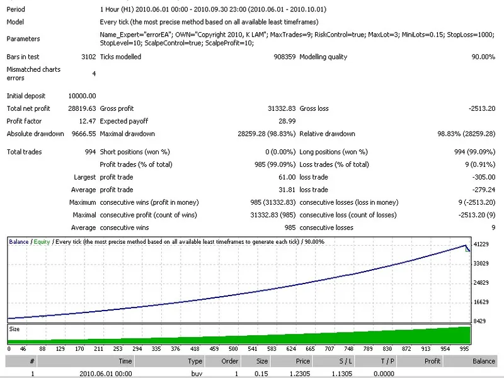Screen dimensions: 504x378
Task: Click the Gross profit value 31332.83
Action: click(x=282, y=108)
